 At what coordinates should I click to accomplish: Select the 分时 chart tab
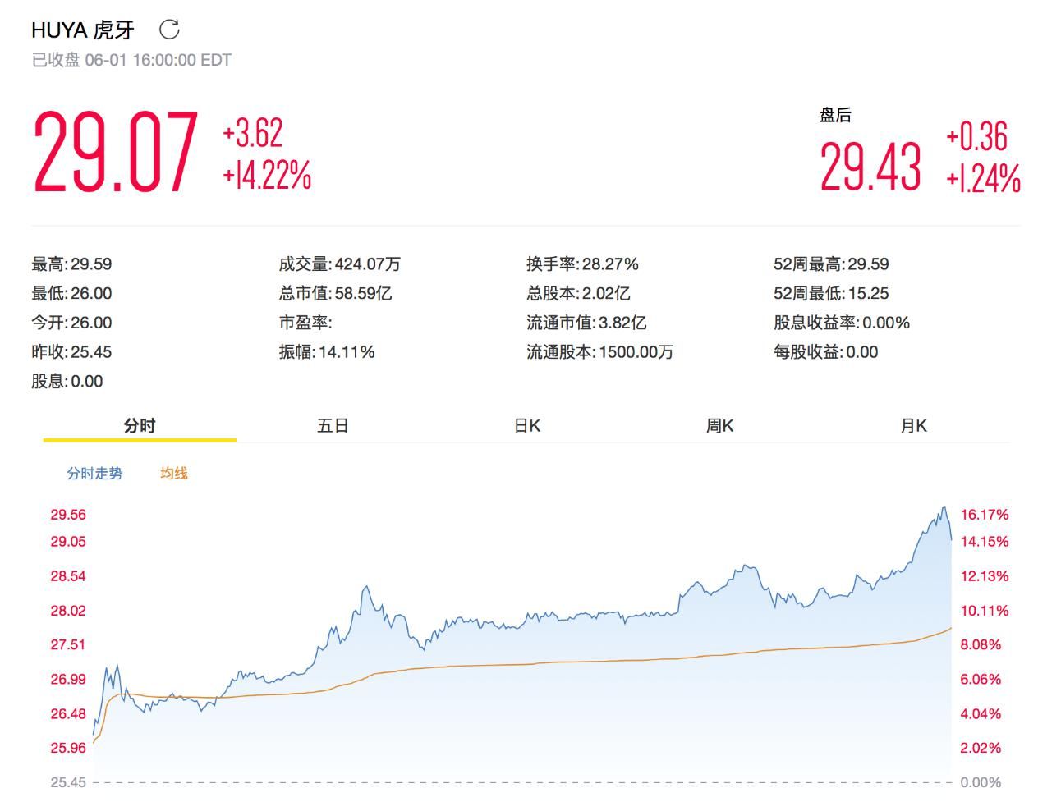click(x=140, y=425)
